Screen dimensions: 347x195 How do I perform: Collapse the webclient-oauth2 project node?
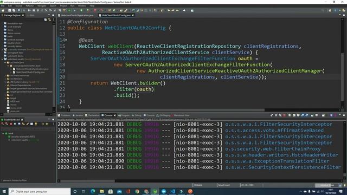pos(2,59)
